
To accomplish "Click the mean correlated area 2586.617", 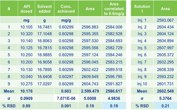I will coord(114,91).
